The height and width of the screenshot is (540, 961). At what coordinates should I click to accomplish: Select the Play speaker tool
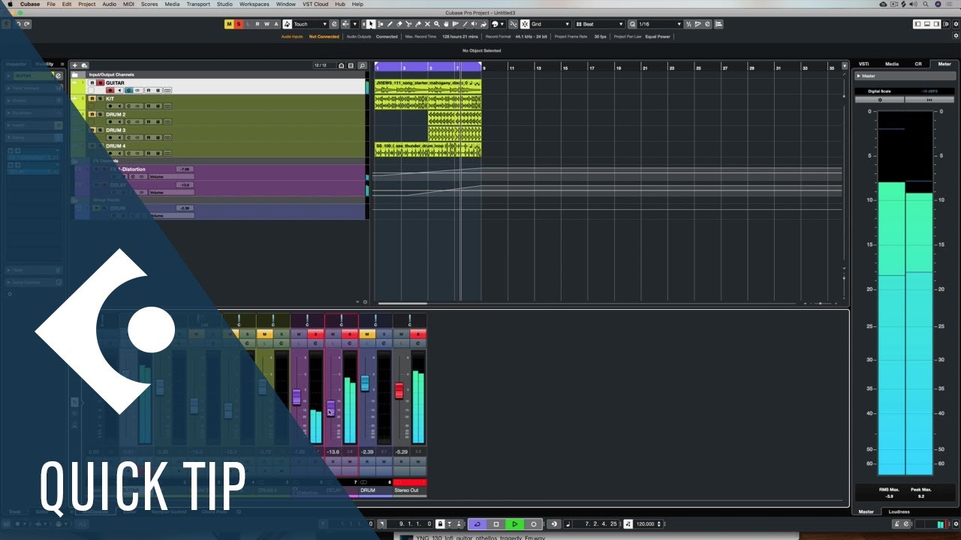click(474, 24)
